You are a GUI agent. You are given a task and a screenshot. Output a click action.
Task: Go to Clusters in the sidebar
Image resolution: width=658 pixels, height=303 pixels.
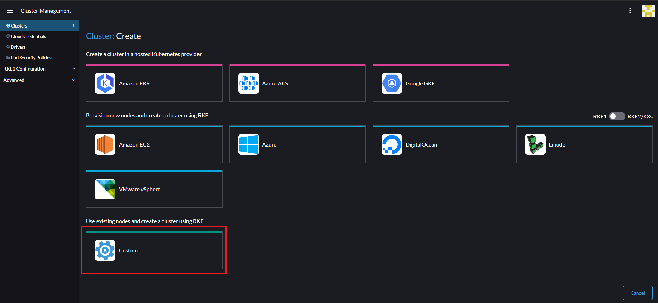coord(39,26)
